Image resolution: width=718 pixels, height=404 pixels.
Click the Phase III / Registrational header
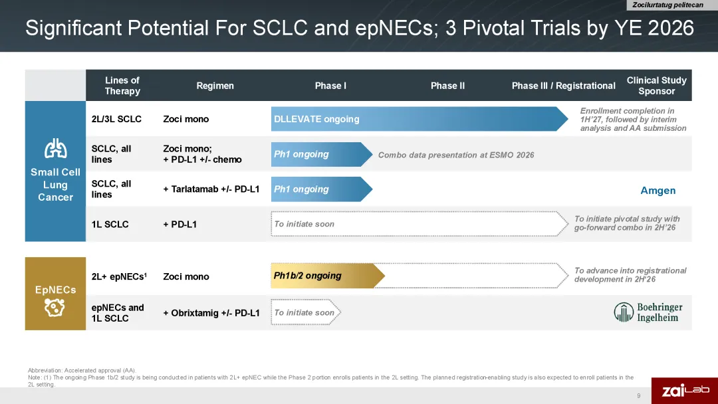tap(563, 86)
